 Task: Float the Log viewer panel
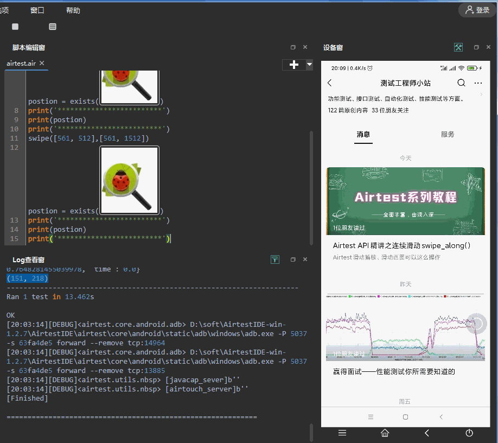coord(293,260)
